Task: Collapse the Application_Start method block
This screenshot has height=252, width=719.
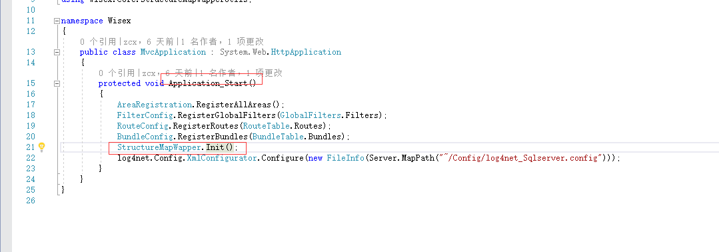Action: 57,83
